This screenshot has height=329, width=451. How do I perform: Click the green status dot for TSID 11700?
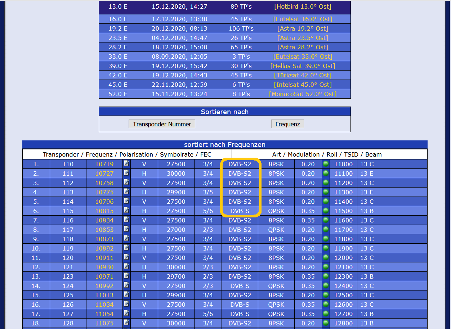pyautogui.click(x=326, y=229)
